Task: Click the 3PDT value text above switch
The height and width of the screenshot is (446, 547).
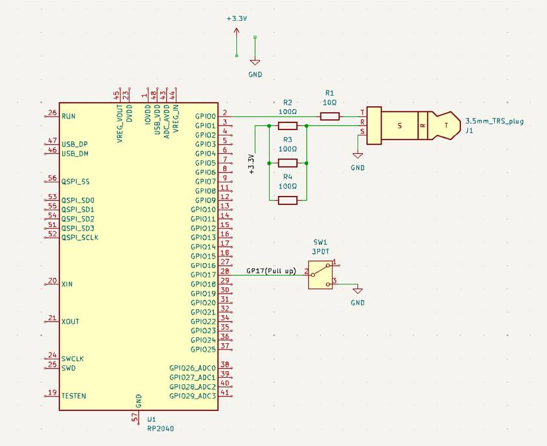Action: pos(320,251)
